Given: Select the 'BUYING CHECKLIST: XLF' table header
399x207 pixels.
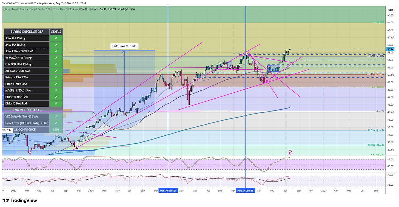Looking at the screenshot, I should tap(27, 32).
